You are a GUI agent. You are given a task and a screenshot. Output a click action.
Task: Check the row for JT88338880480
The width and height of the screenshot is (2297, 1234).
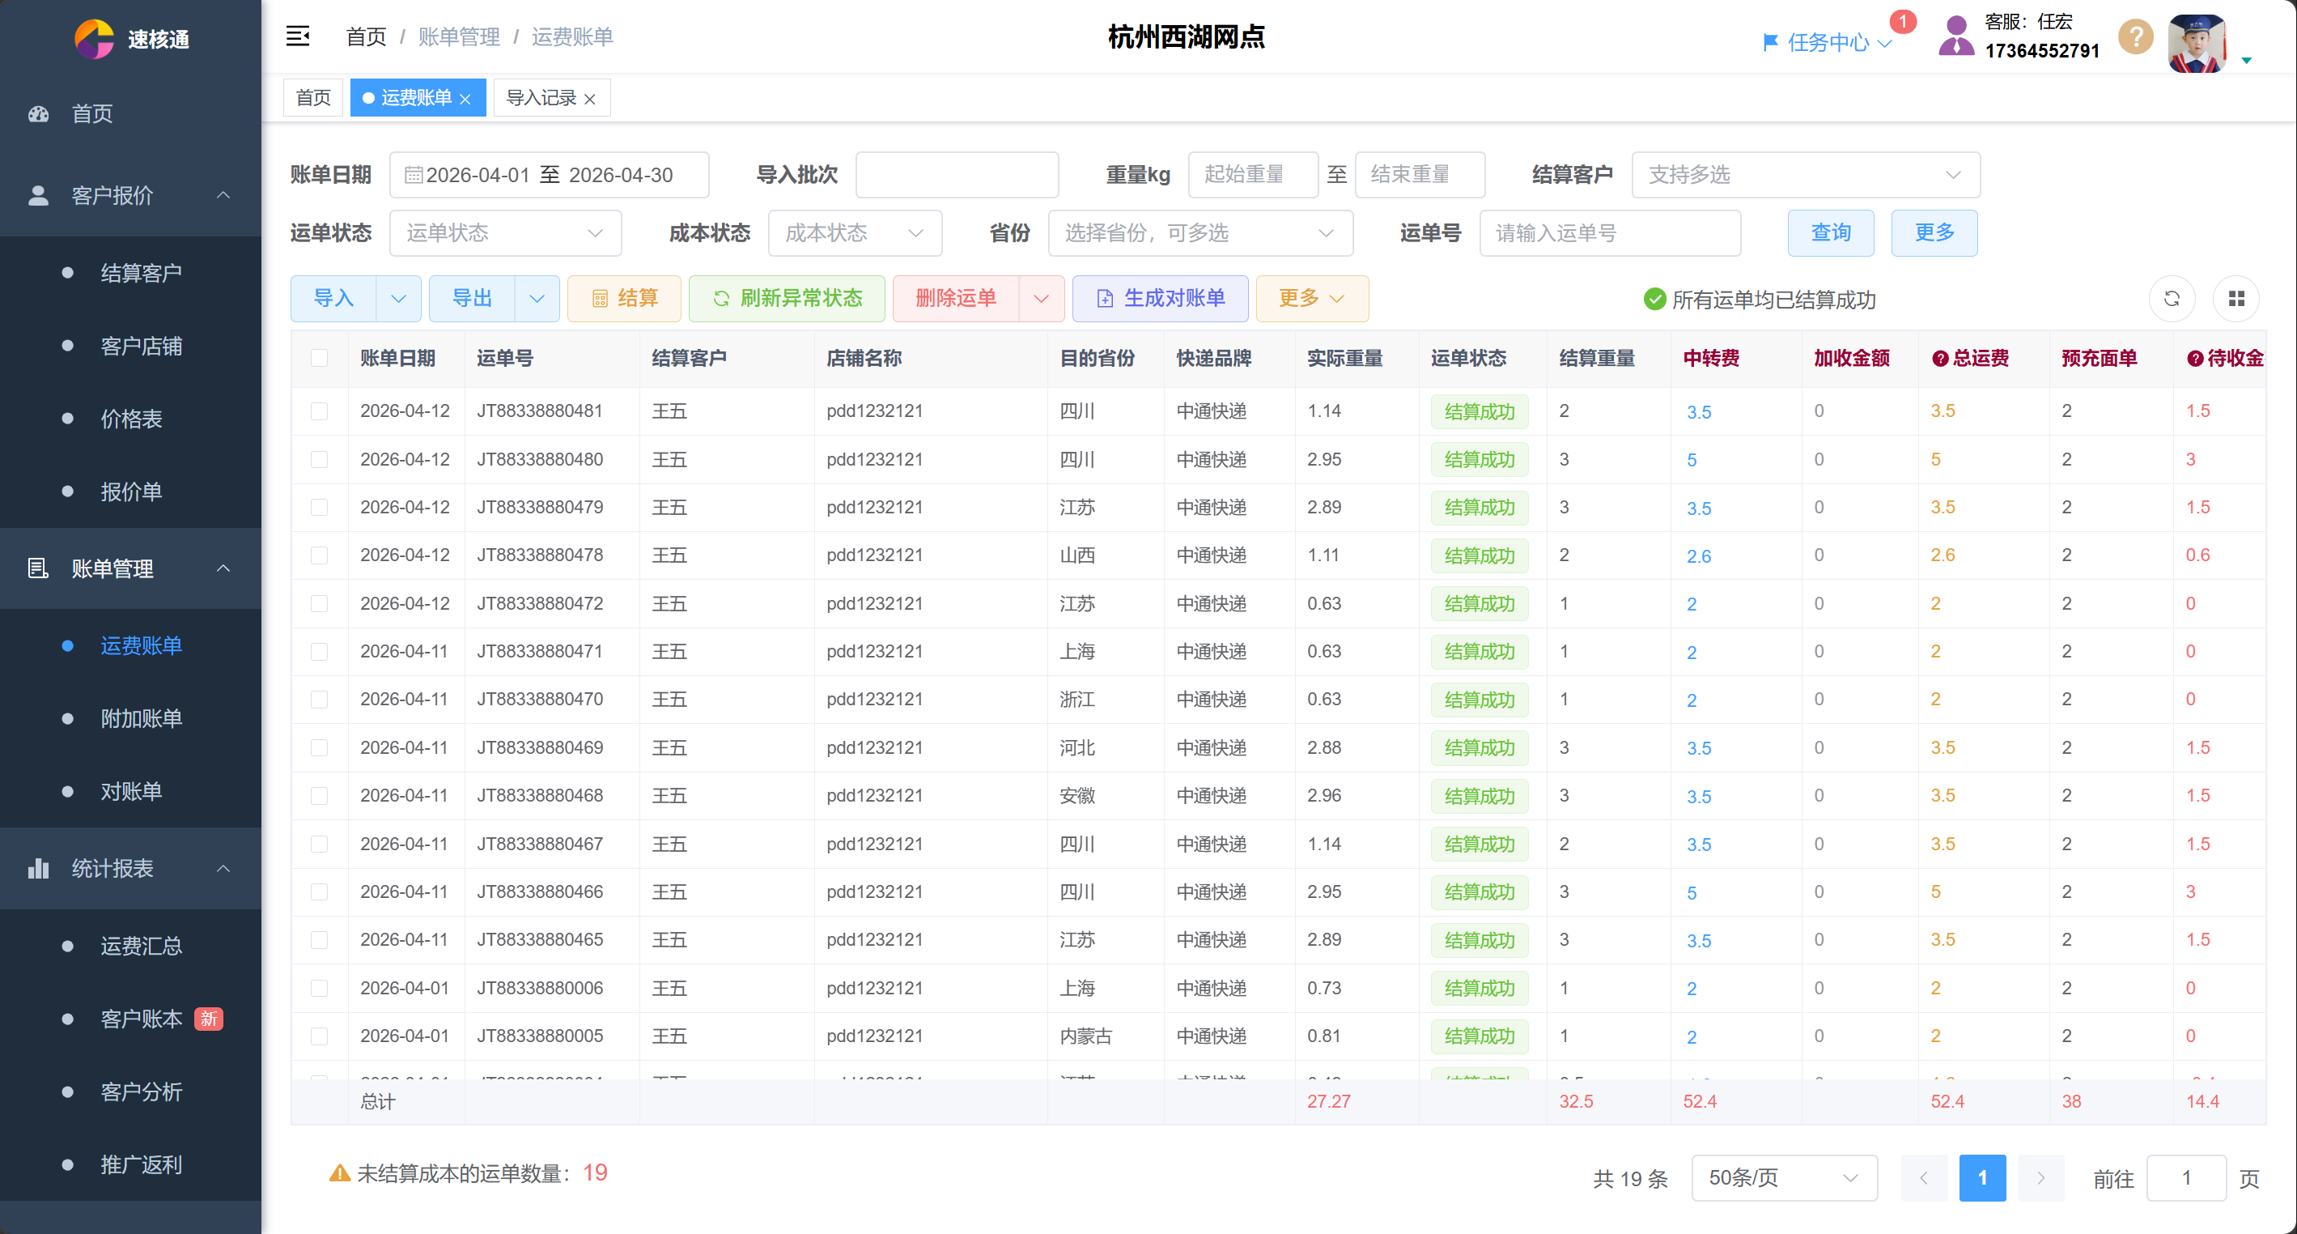[x=319, y=460]
